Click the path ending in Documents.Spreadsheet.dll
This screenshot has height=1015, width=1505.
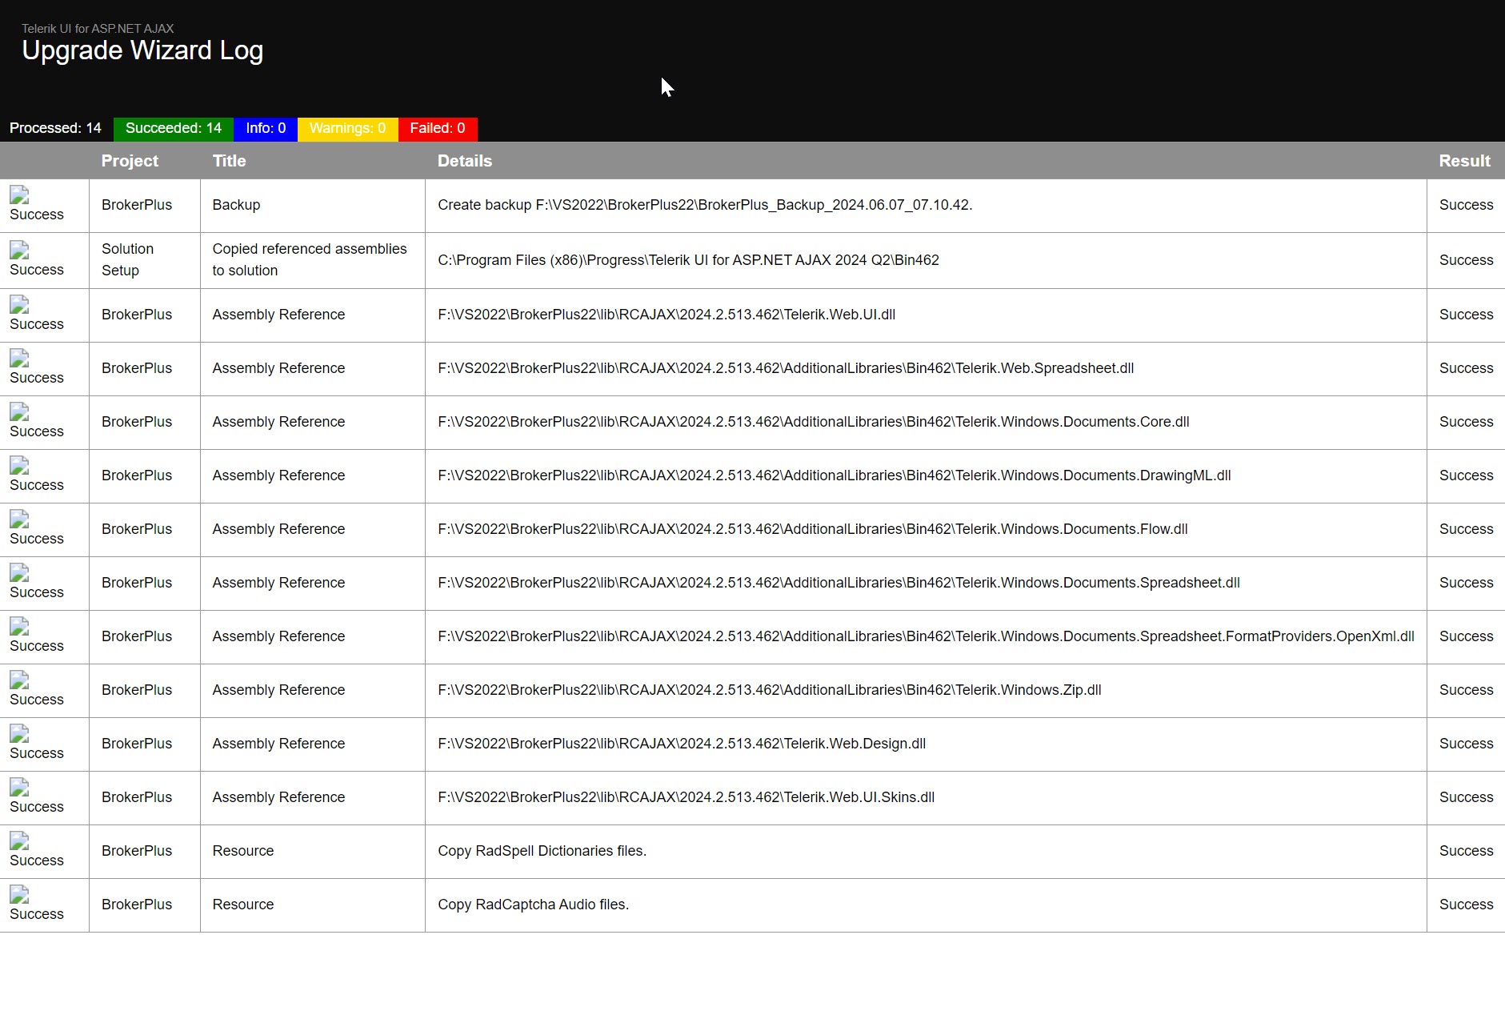tap(839, 583)
